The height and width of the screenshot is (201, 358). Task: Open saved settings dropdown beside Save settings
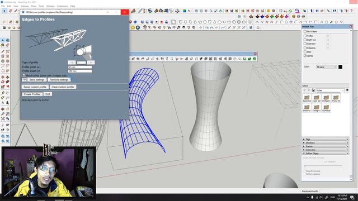[24, 80]
